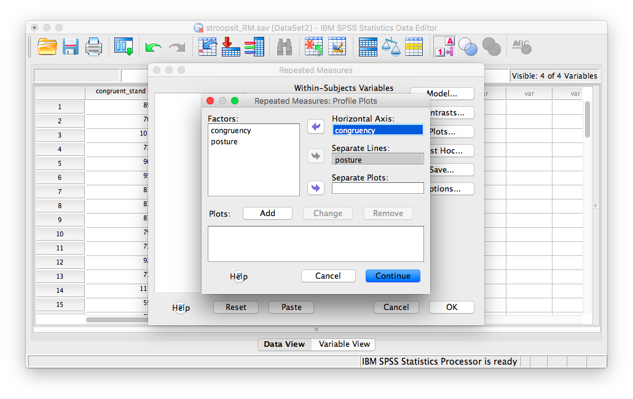Click Cancel in Profile Plots dialog

point(328,276)
